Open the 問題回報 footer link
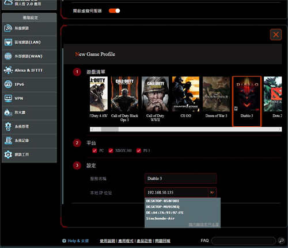288x248 pixels. point(162,241)
